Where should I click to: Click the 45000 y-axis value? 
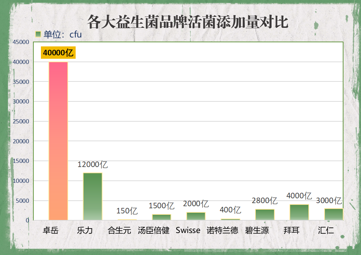[x=21, y=42]
